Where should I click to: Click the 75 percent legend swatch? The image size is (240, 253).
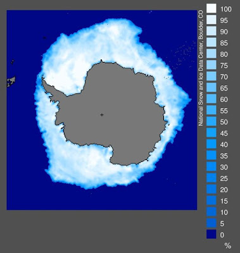(212, 65)
